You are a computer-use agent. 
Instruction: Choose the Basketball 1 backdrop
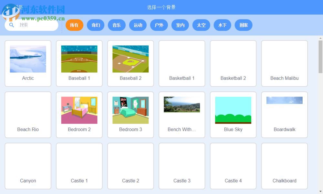pos(182,63)
